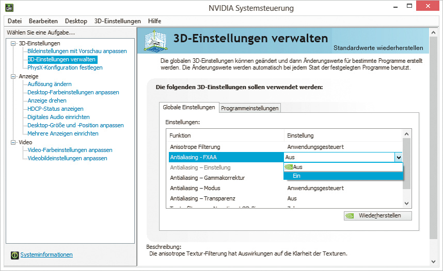Screen dimensions: 443x271
Task: Open Anzeige drehen
Action: point(47,100)
